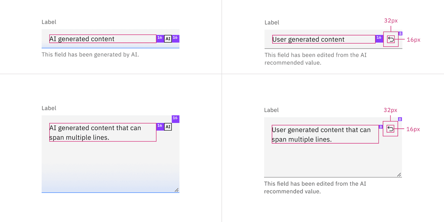The height and width of the screenshot is (222, 444).
Task: Select the text reading AI generated content
Action: [82, 39]
